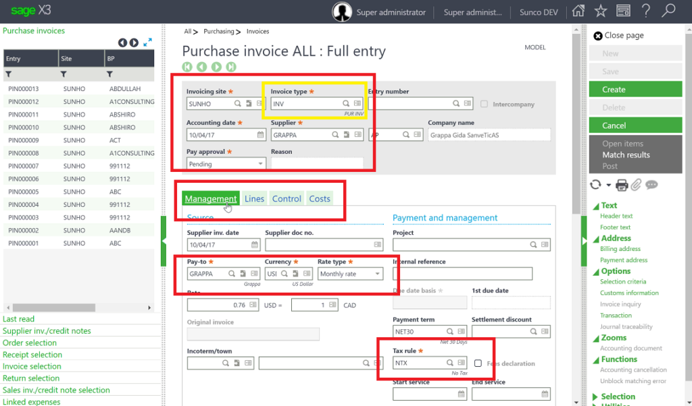Click the horizontal scrollbar of left list
The height and width of the screenshot is (406, 692).
click(x=54, y=308)
